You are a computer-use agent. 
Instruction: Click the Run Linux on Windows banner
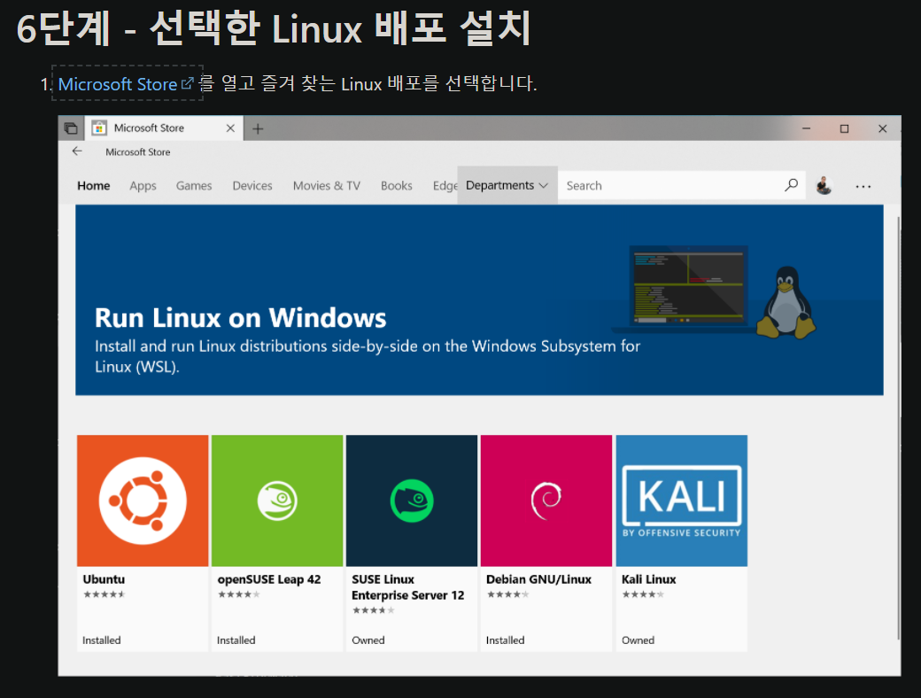coord(479,299)
